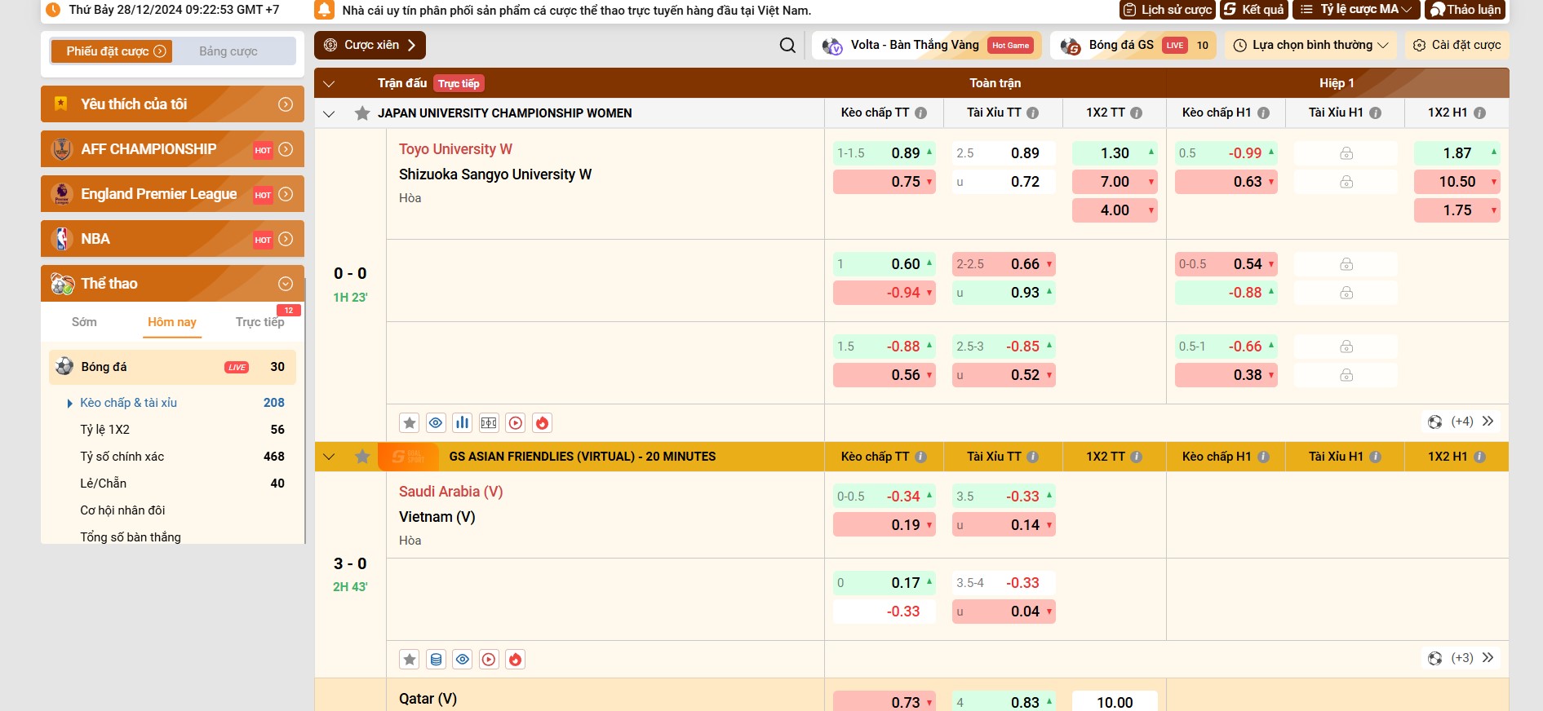
Task: Open Lịch sử cược betting history
Action: pos(1168,10)
